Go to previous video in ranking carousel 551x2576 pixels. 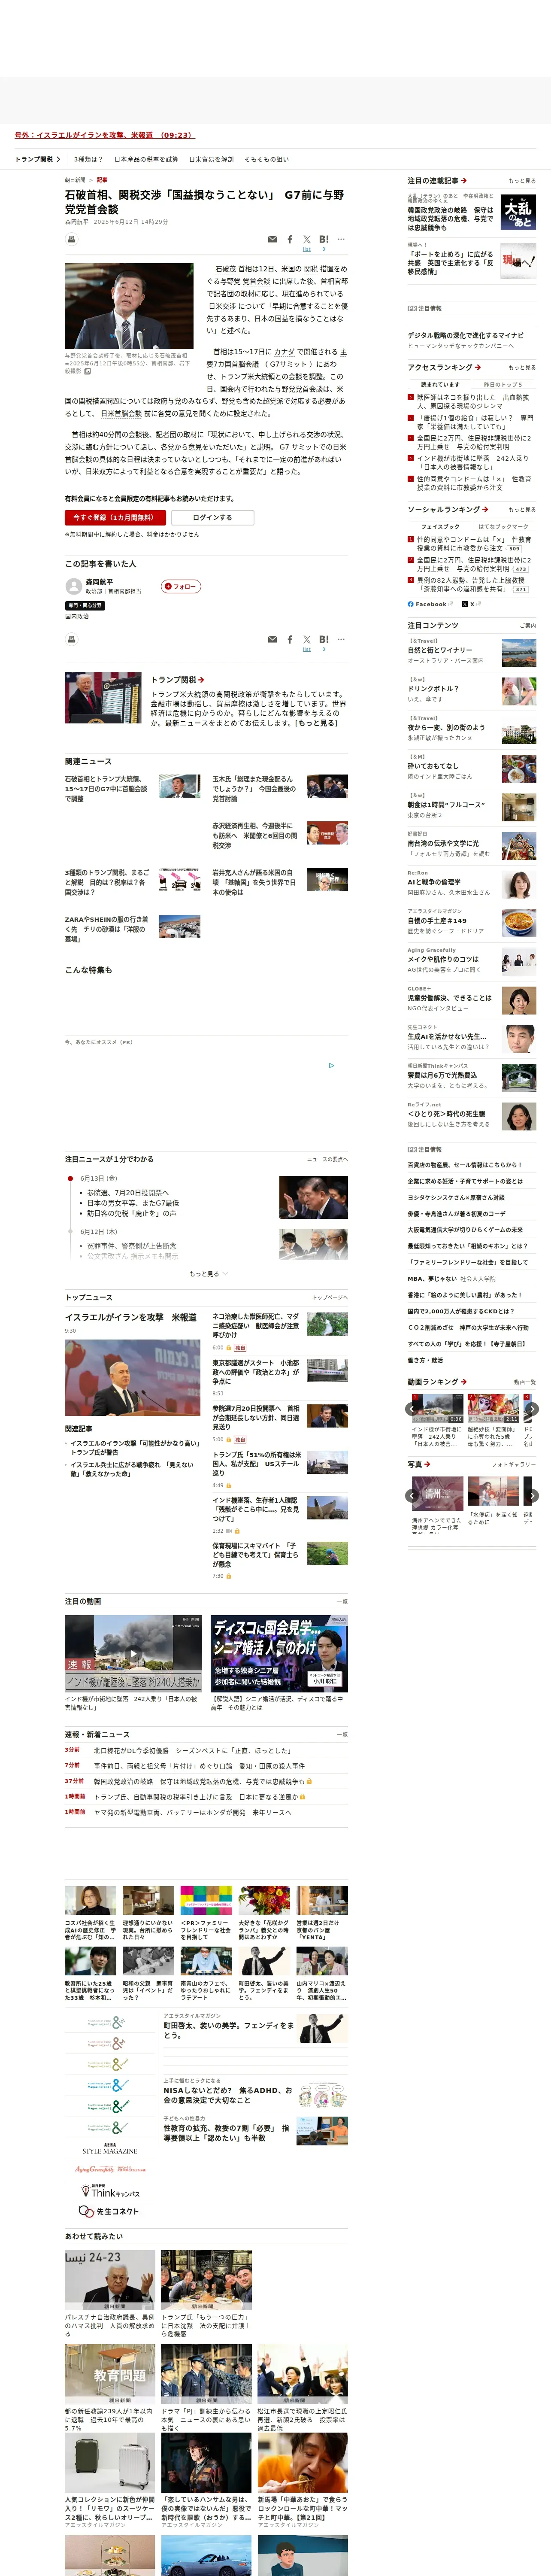point(412,1408)
